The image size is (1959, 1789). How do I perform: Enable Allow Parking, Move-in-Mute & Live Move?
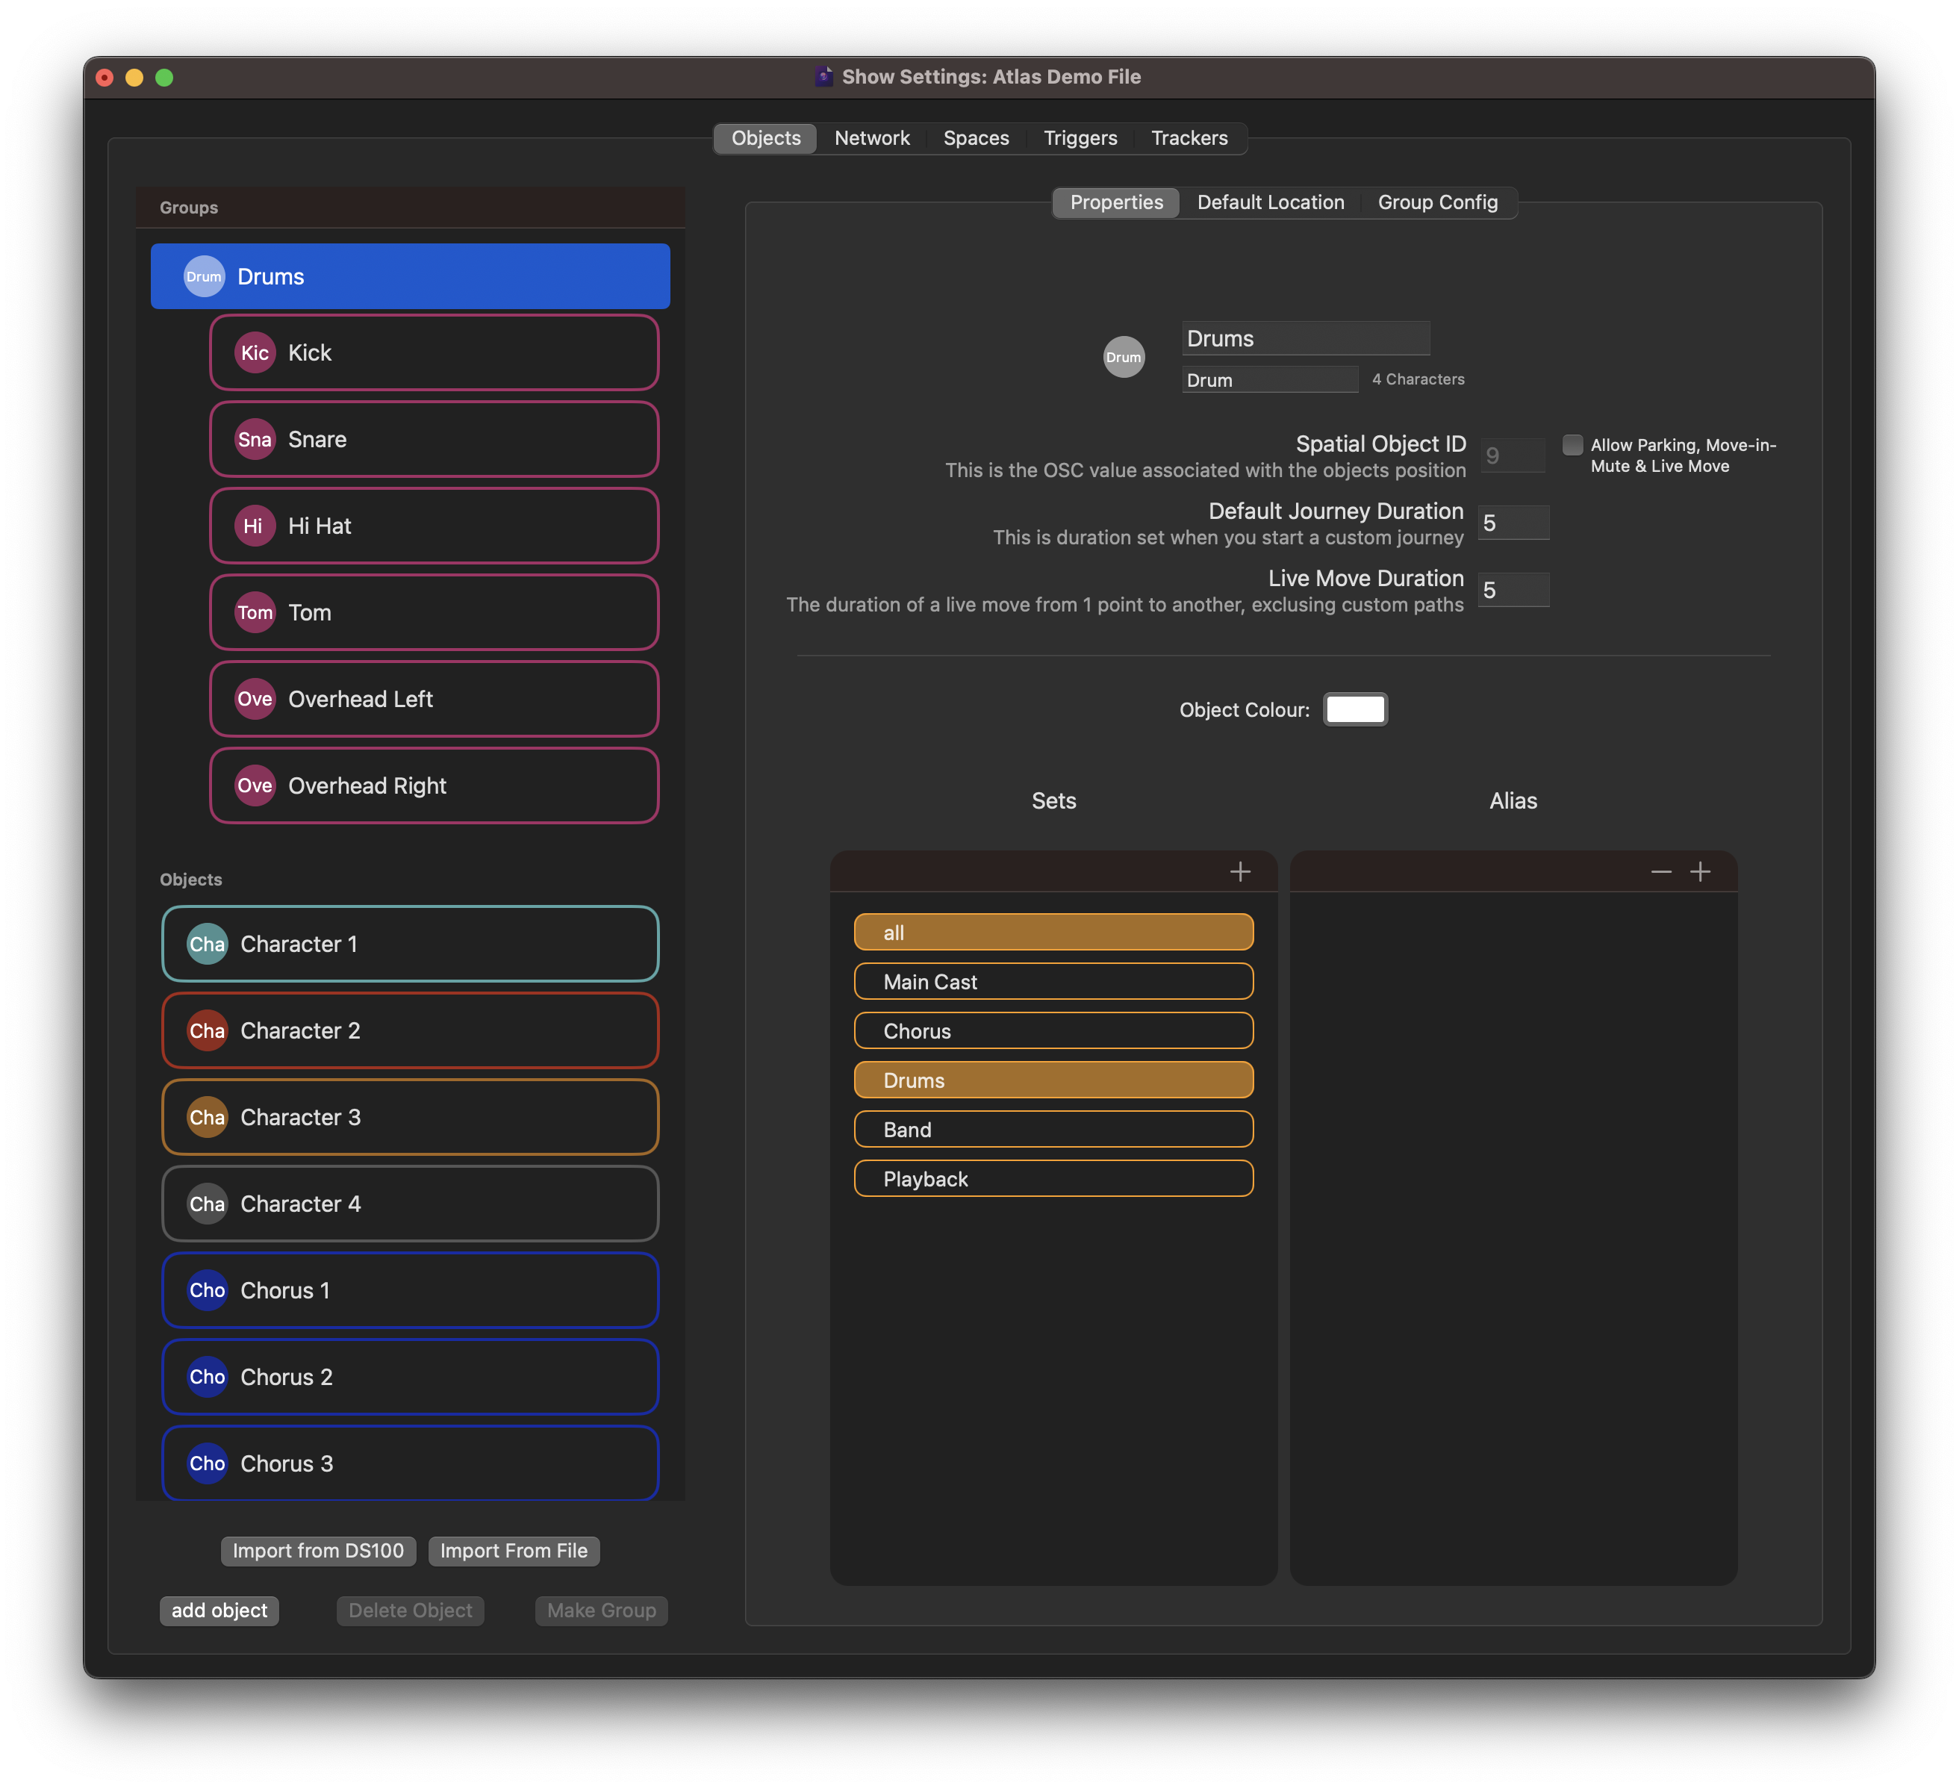pyautogui.click(x=1572, y=445)
